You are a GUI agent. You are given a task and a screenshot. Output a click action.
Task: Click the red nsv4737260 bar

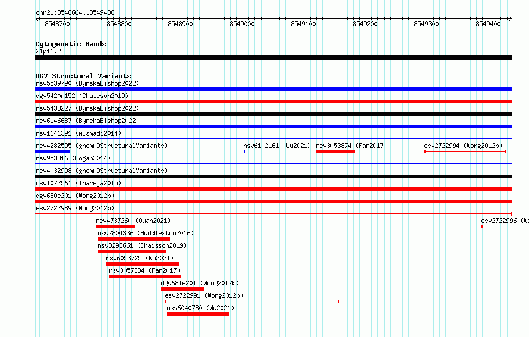[x=115, y=226]
